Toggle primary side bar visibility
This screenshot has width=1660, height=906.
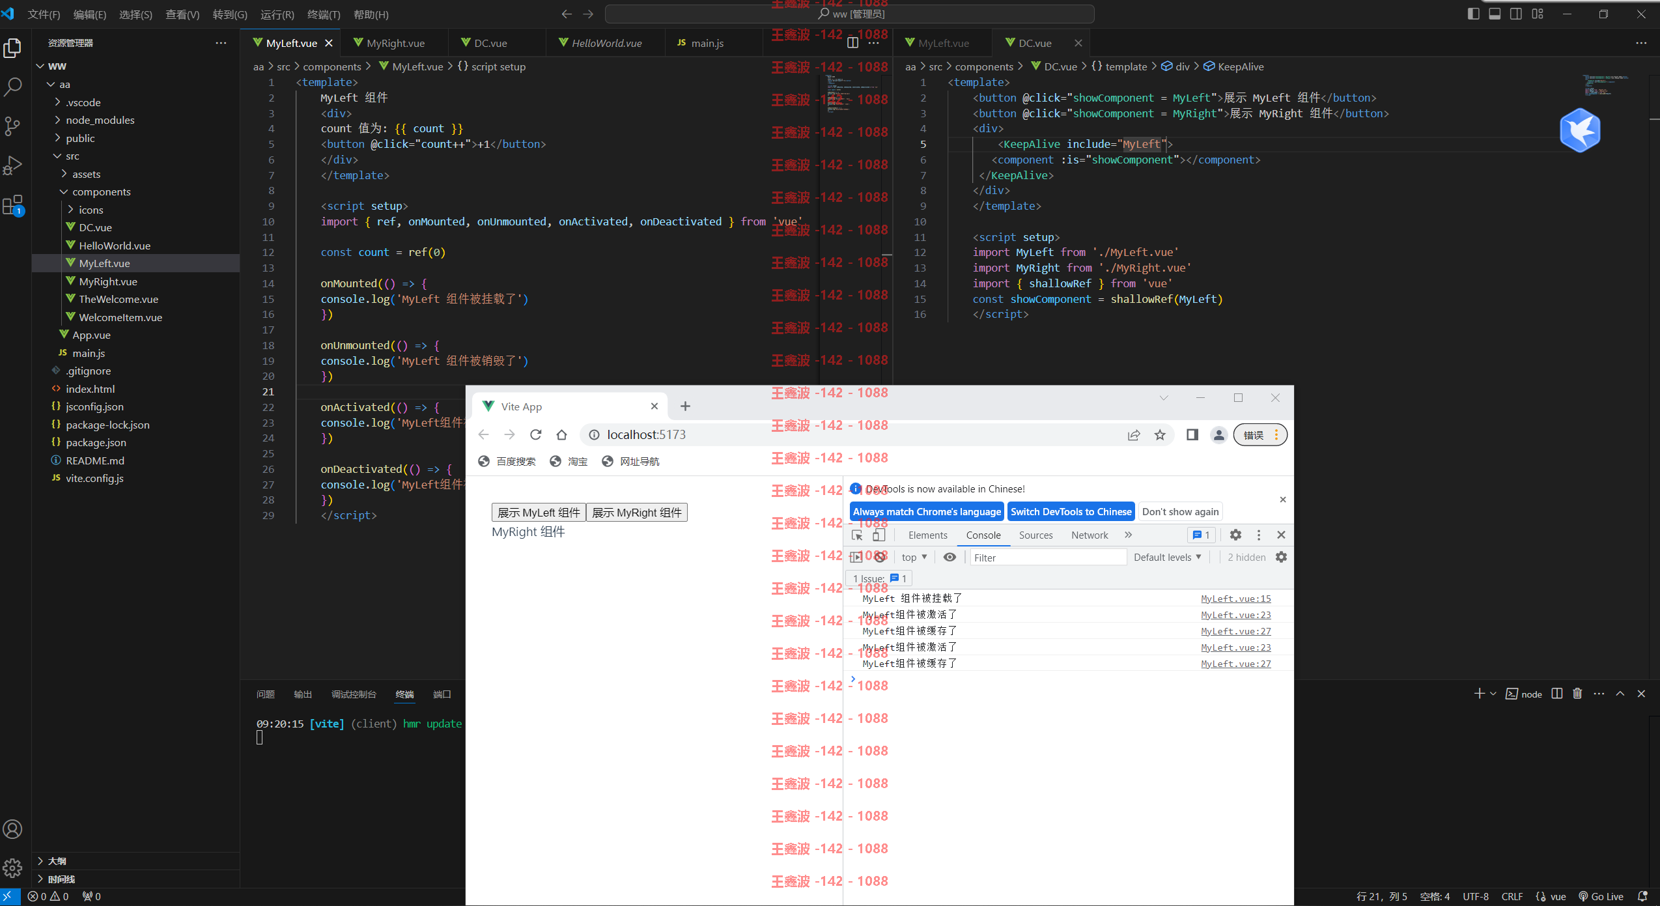click(1473, 14)
